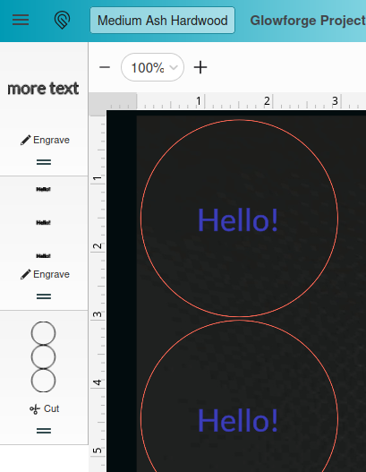366x472 pixels.
Task: Click the Cut operation label
Action: coord(51,408)
